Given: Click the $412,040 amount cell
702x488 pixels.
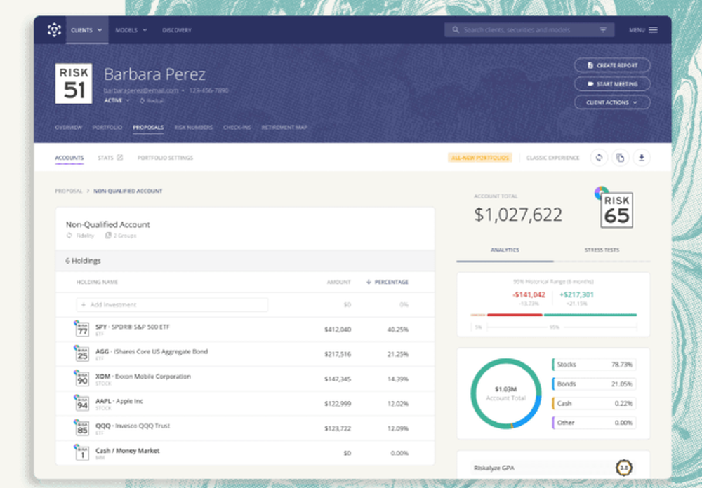Looking at the screenshot, I should click(338, 330).
